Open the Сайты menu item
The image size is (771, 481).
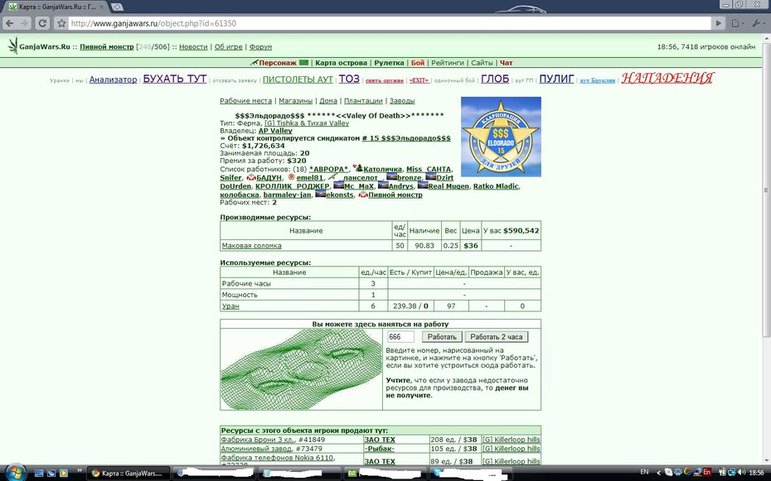click(482, 63)
